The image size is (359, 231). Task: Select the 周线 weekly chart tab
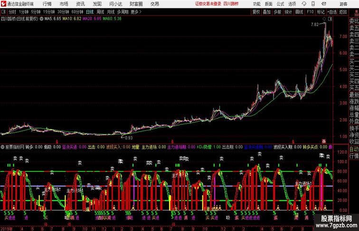[100, 12]
